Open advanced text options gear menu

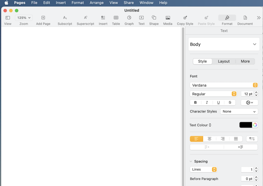249,102
